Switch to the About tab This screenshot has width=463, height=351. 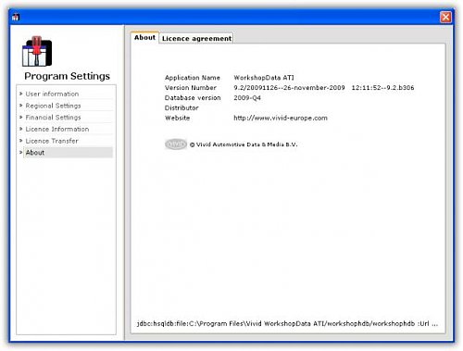pyautogui.click(x=144, y=38)
